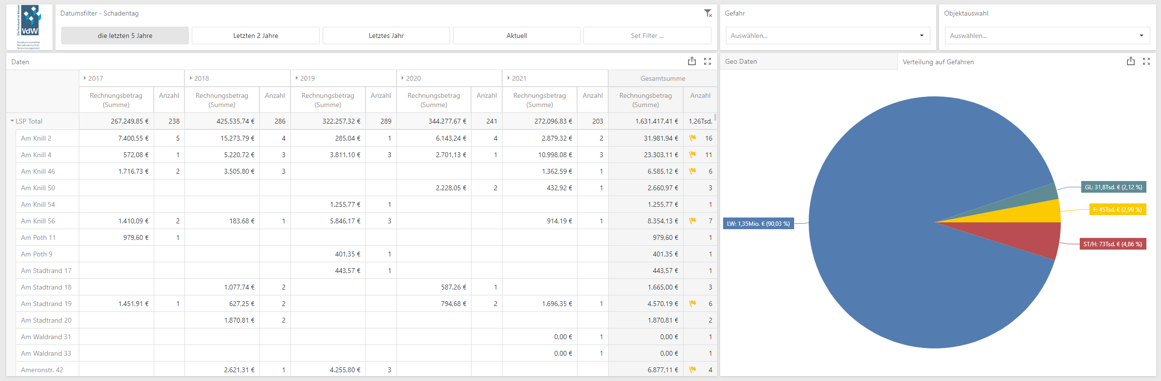Click the flag icon in Am Knill 46 row
The height and width of the screenshot is (381, 1161).
pyautogui.click(x=692, y=171)
